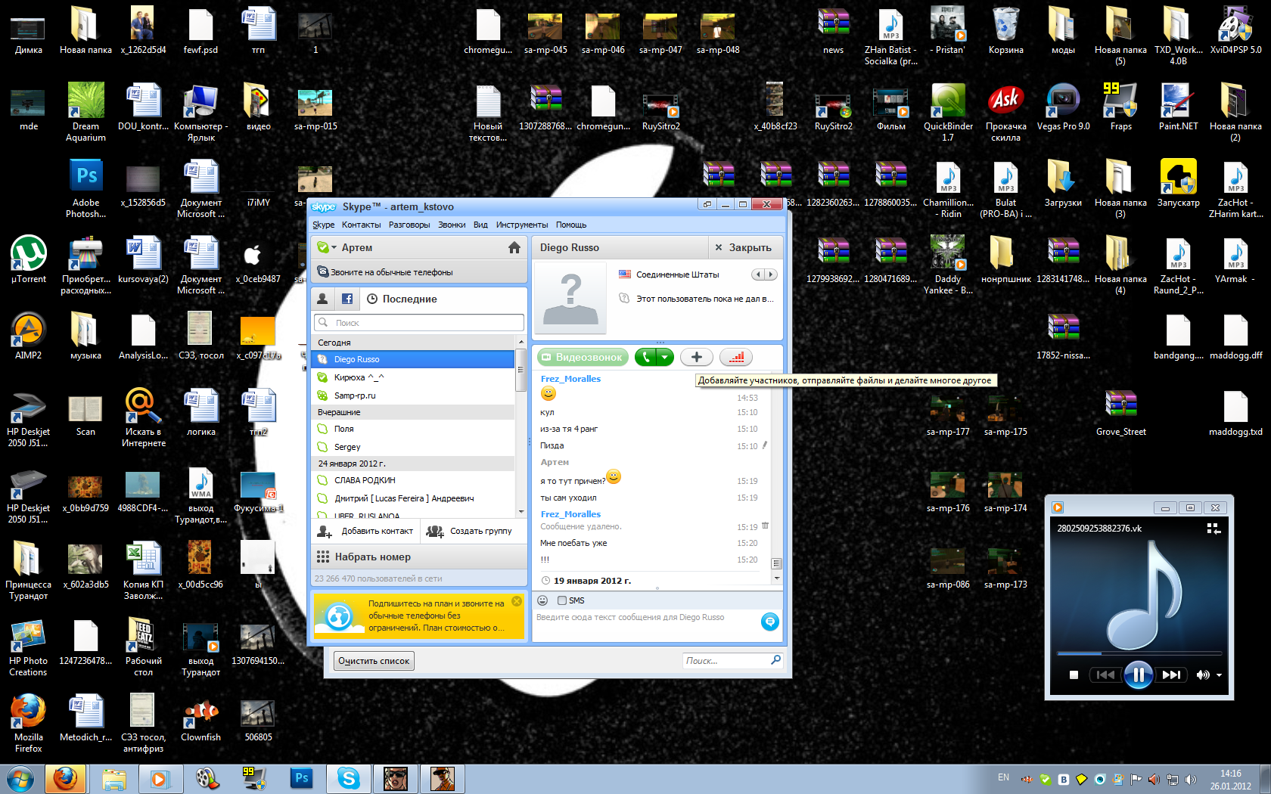Click Очистить список button

(374, 661)
